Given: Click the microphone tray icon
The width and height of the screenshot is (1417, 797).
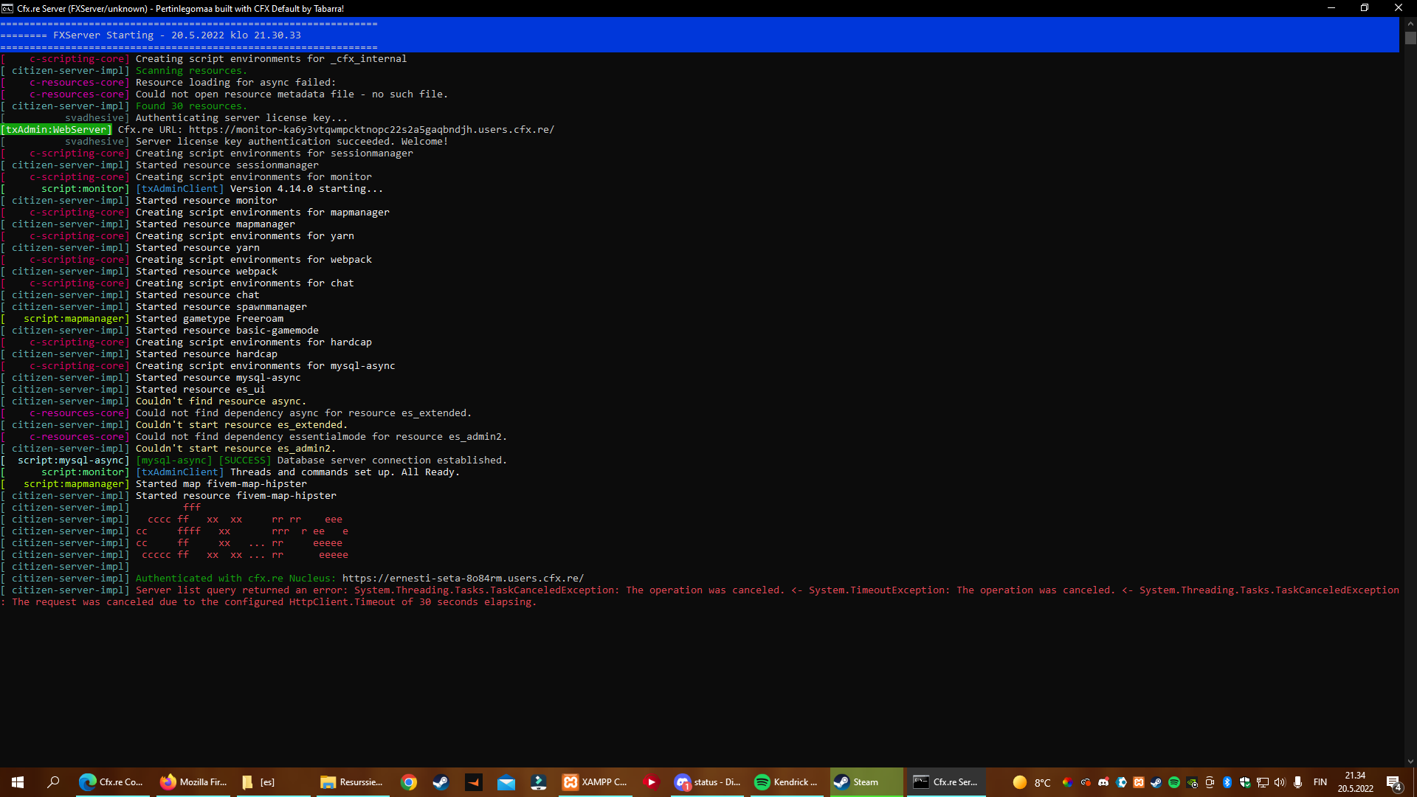Looking at the screenshot, I should (x=1297, y=782).
